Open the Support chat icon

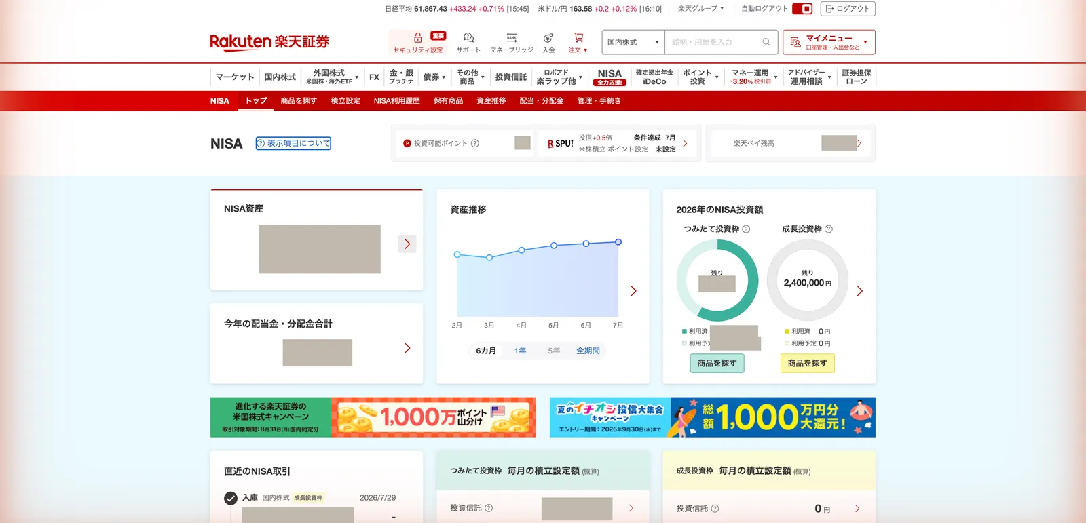coord(468,37)
